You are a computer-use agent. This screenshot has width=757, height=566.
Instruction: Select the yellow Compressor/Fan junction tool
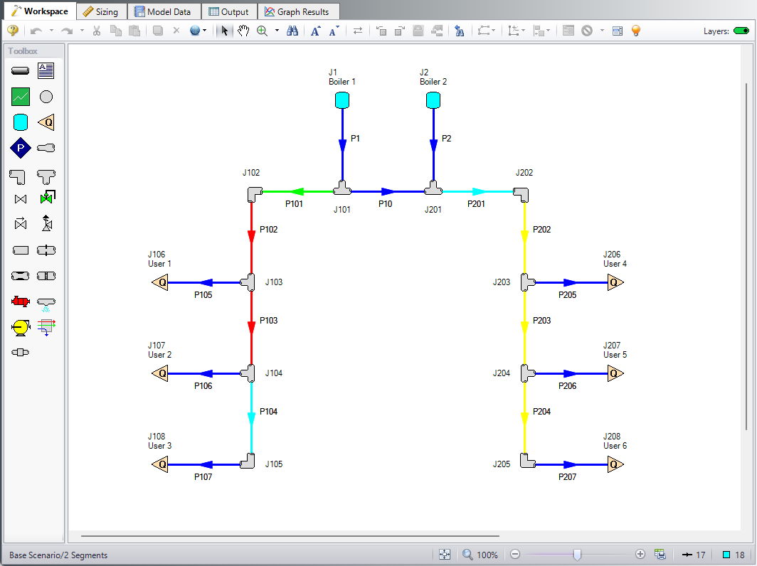[x=20, y=327]
